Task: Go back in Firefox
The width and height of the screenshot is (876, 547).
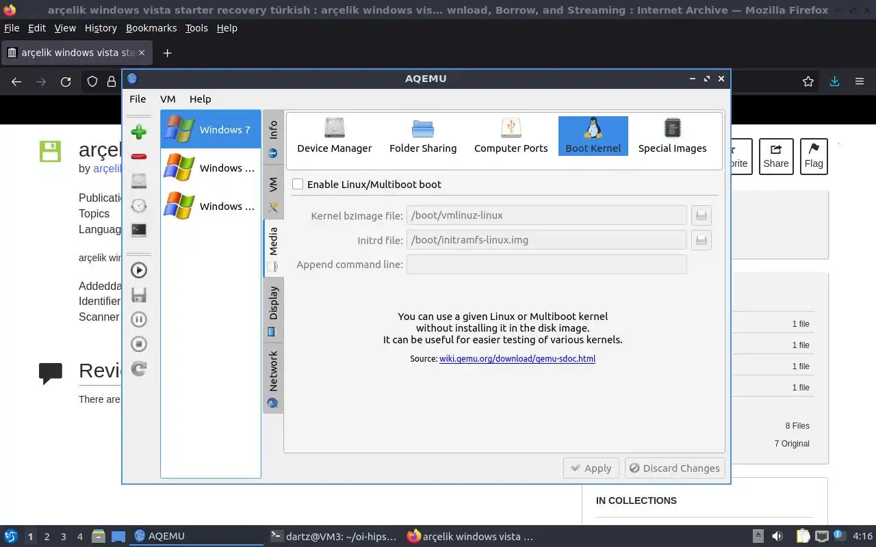Action: click(16, 81)
